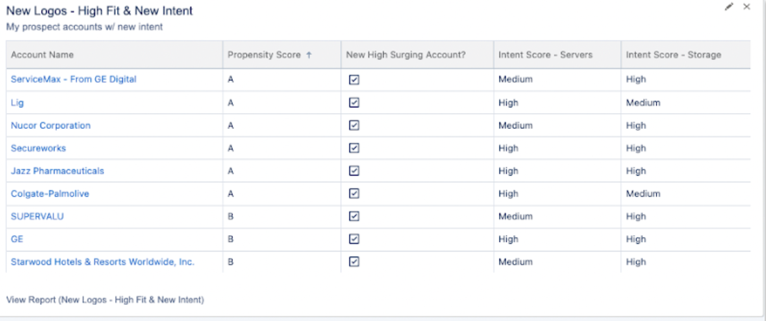Viewport: 766px width, 321px height.
Task: Click Secureworks Servers intent 'High' cell
Action: pos(557,148)
